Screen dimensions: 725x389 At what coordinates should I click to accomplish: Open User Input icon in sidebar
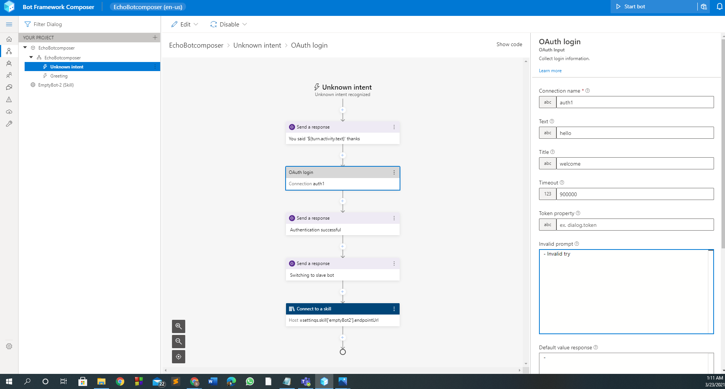9,75
